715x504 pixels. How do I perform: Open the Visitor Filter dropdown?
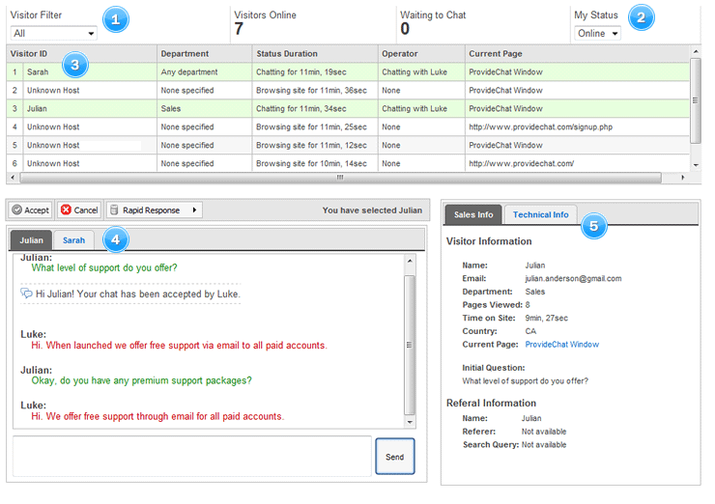pos(53,33)
